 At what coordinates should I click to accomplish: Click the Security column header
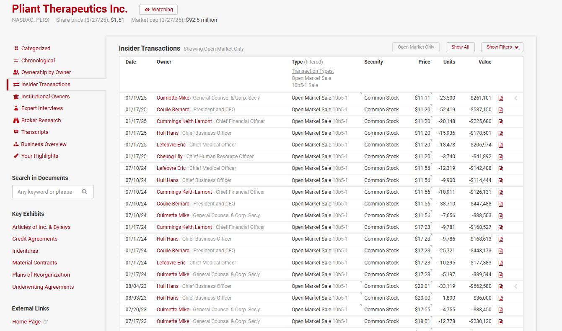click(x=373, y=62)
